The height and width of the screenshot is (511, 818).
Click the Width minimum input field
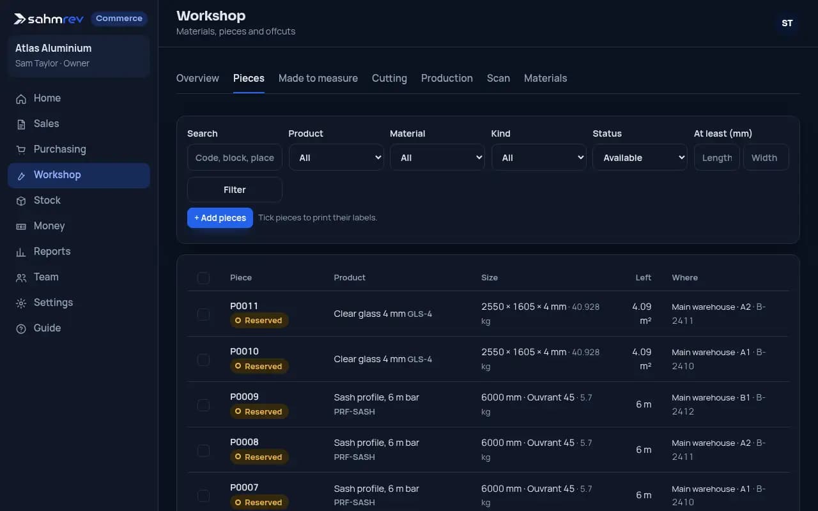pos(766,157)
